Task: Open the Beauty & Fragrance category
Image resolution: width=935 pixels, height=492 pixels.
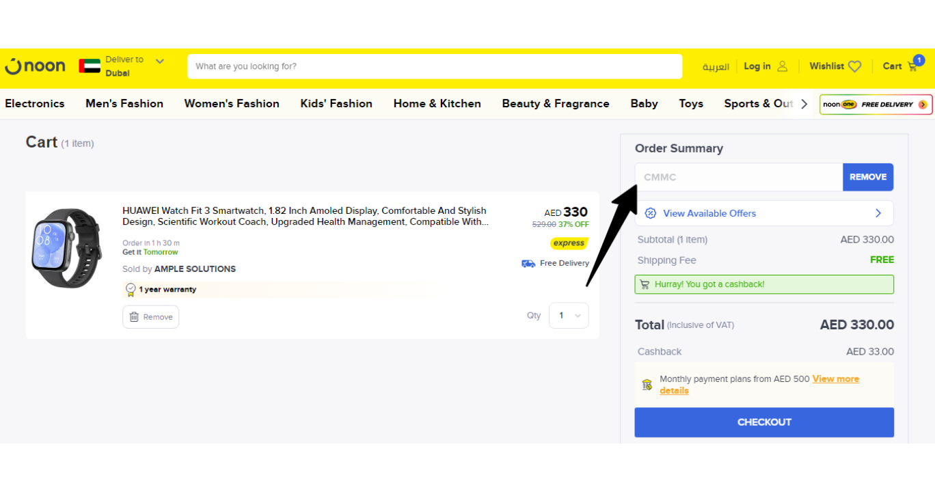Action: click(556, 104)
